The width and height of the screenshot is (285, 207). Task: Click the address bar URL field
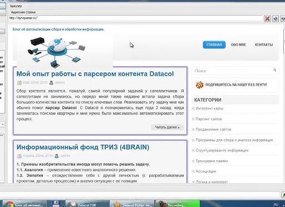click(x=135, y=18)
